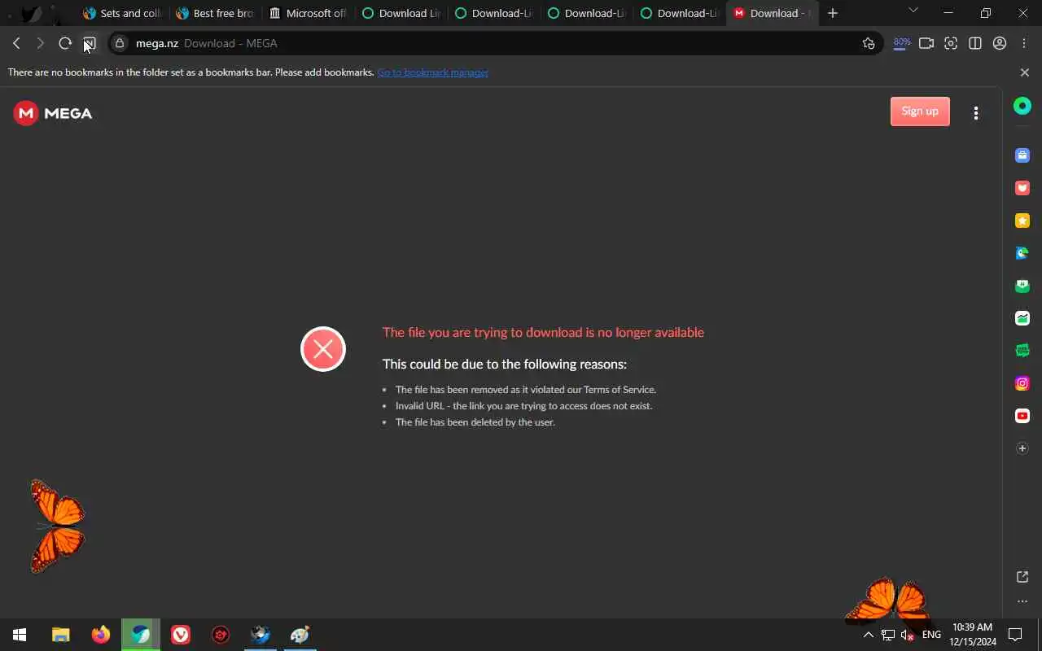Open the Instagram sidebar panel
Image resolution: width=1042 pixels, height=651 pixels.
point(1022,383)
